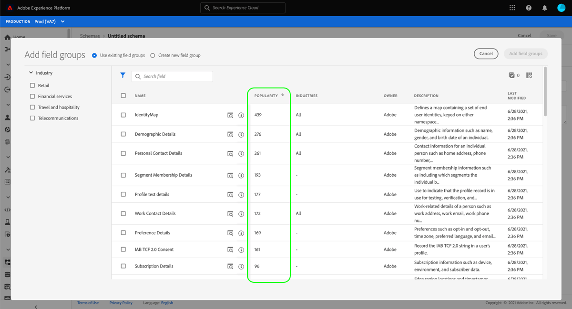Viewport: 572px width, 309px height.
Task: Open the Help question mark icon
Action: (x=528, y=7)
